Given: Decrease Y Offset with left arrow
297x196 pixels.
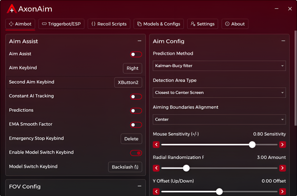Looking at the screenshot, I should click(156, 191).
